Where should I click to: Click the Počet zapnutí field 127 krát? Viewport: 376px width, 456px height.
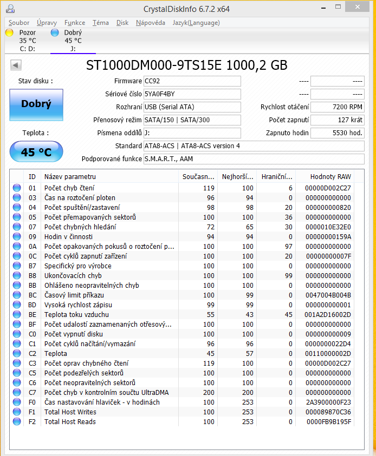pyautogui.click(x=338, y=120)
